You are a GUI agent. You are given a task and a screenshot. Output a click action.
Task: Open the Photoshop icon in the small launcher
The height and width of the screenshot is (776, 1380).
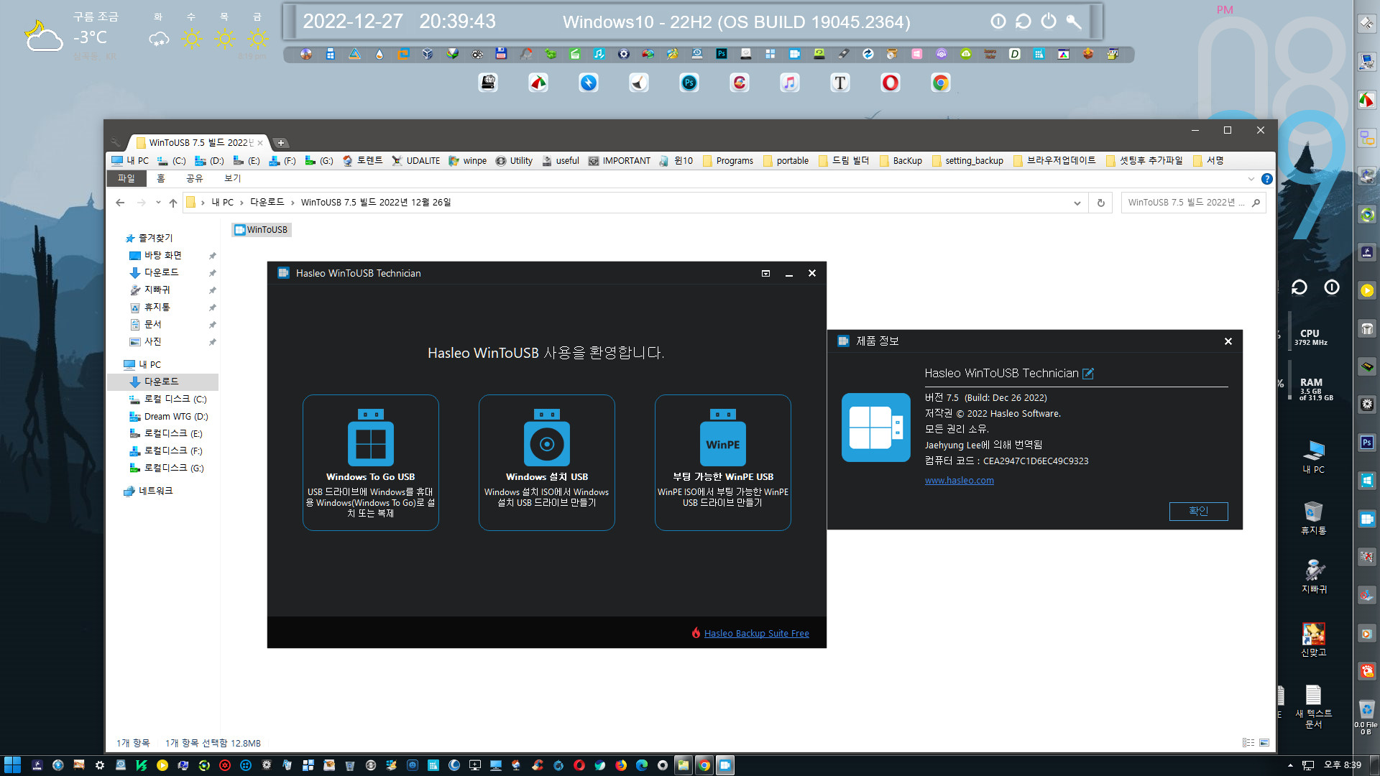[722, 54]
